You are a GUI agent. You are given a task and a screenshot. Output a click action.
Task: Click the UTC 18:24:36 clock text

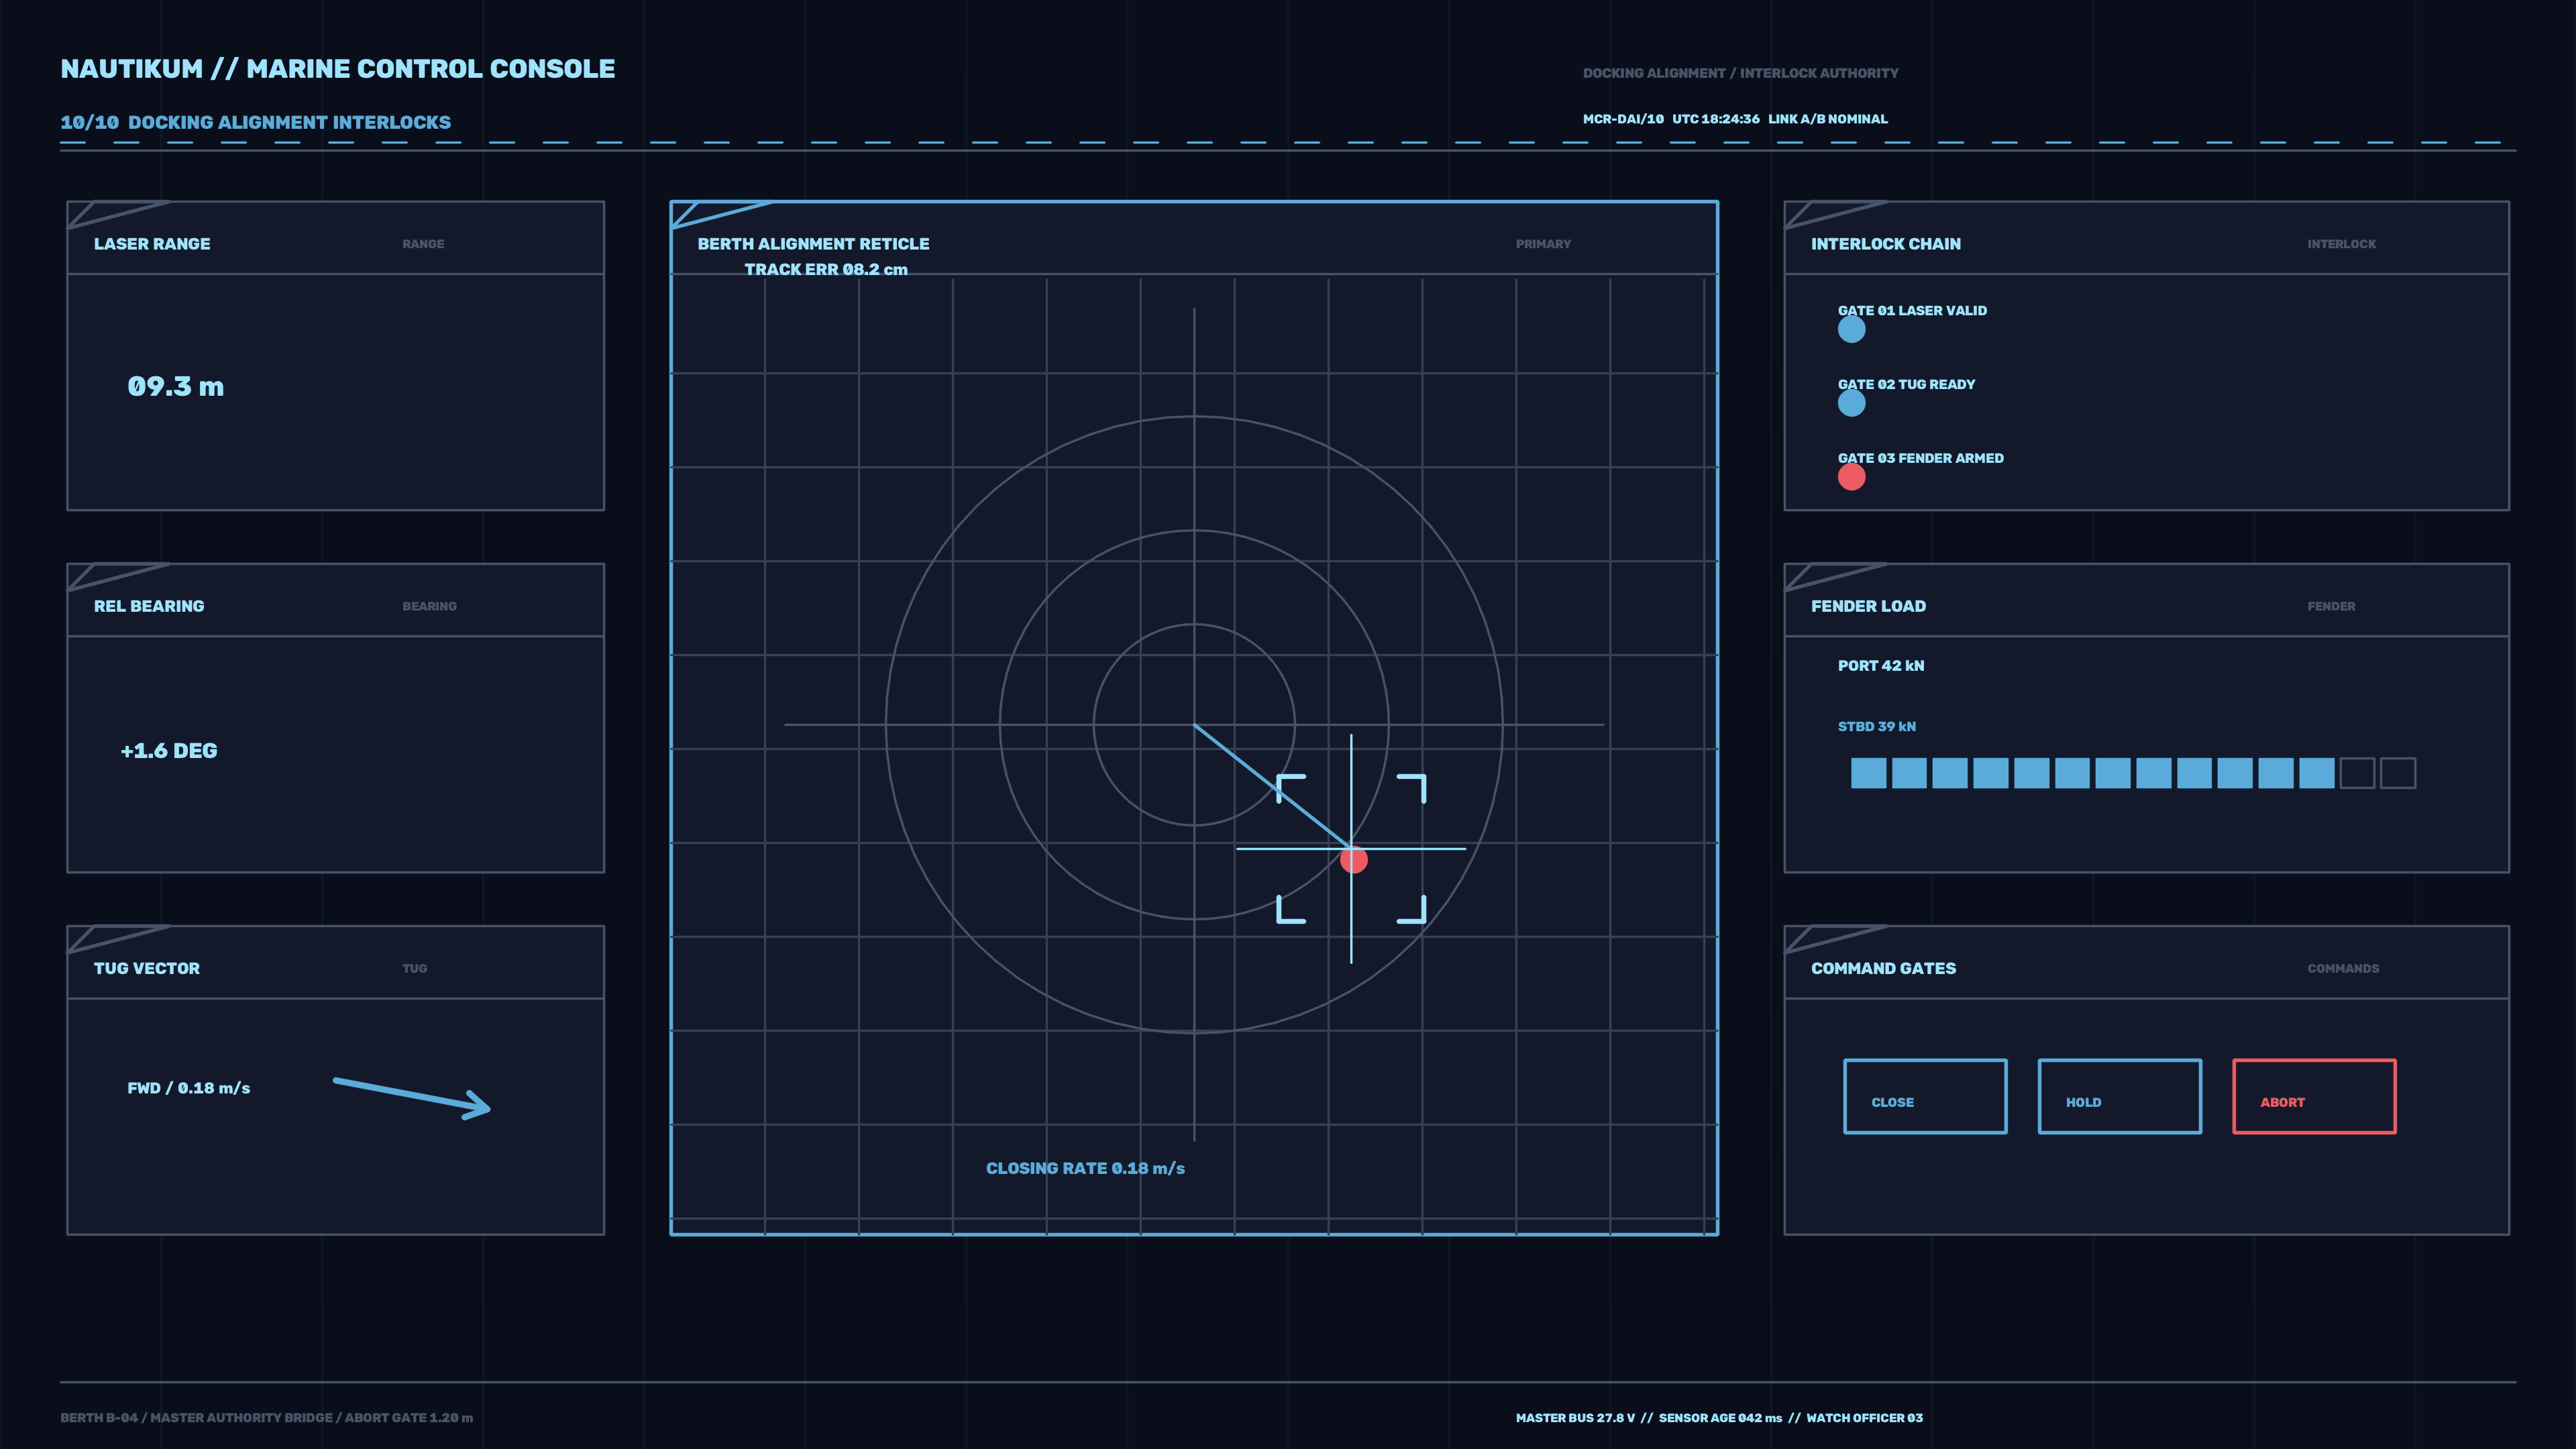coord(1716,119)
